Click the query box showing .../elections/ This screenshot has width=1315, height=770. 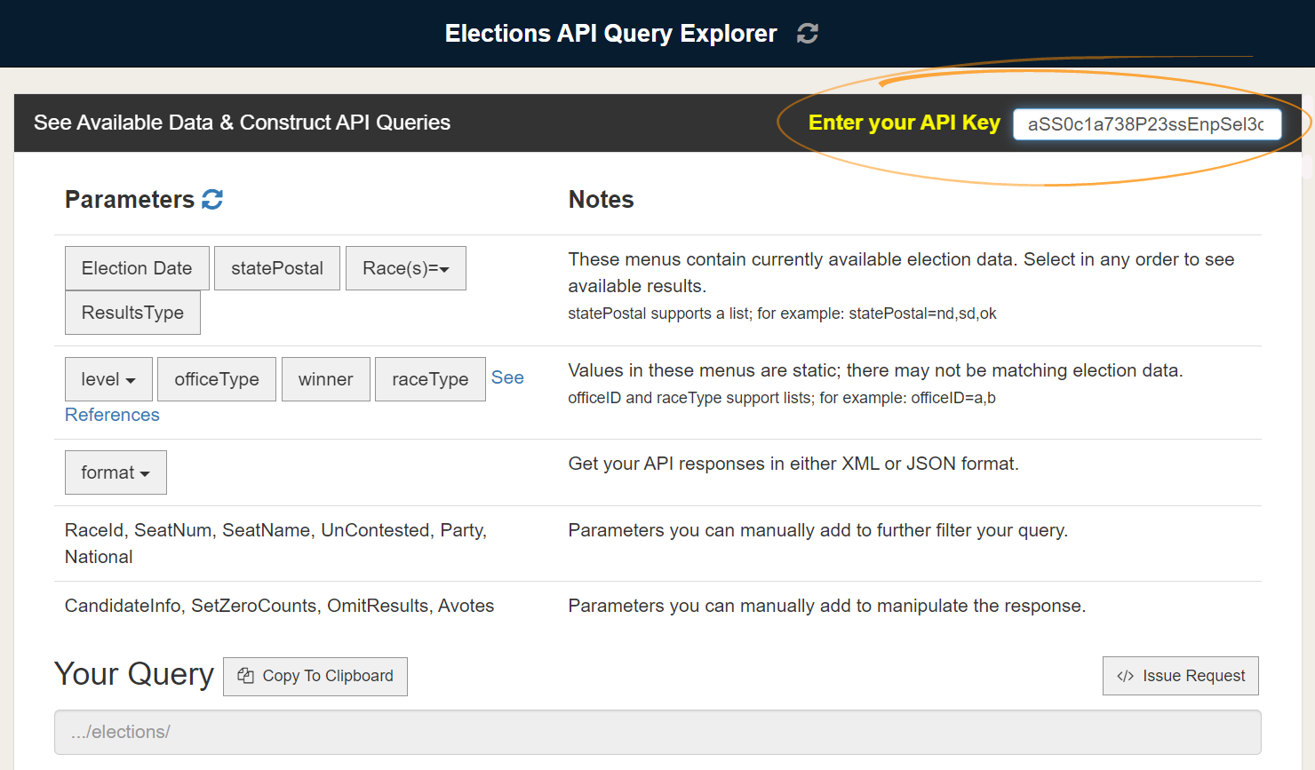pos(657,732)
